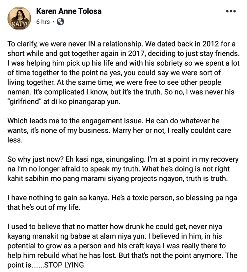Open the Karen Anne Tolosa profile link
The height and width of the screenshot is (272, 247).
tap(69, 11)
